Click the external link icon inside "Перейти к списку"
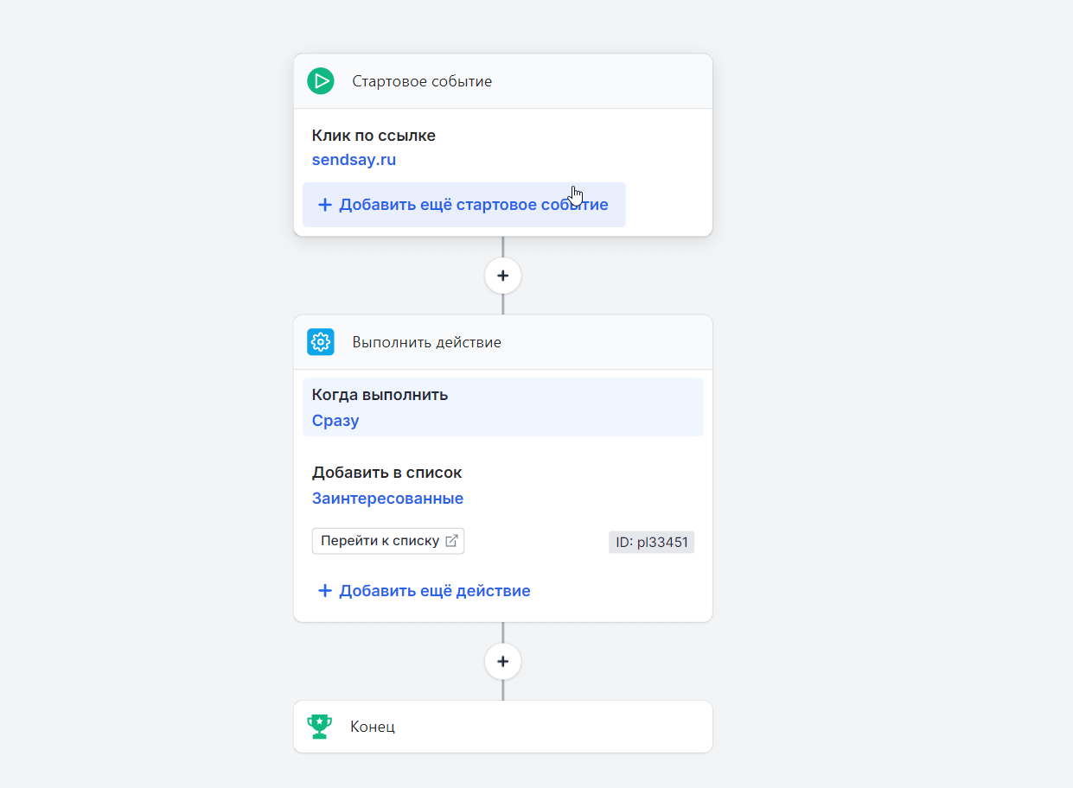This screenshot has height=788, width=1073. [x=452, y=539]
